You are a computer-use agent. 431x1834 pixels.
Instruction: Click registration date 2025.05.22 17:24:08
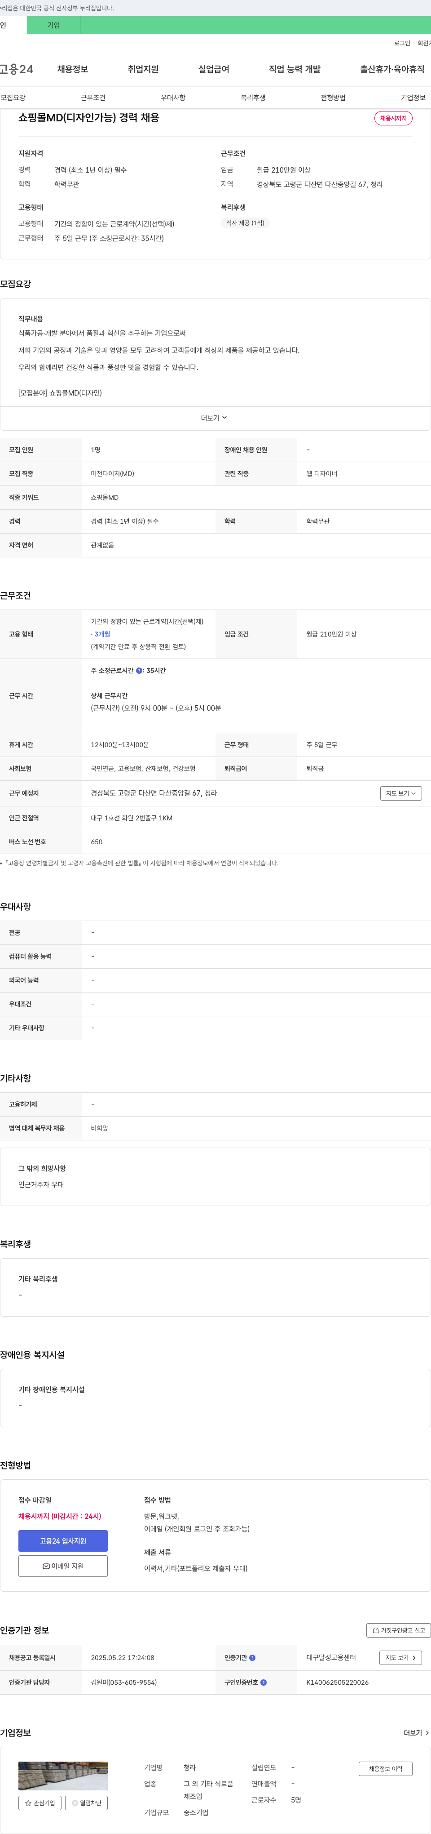tap(123, 1657)
